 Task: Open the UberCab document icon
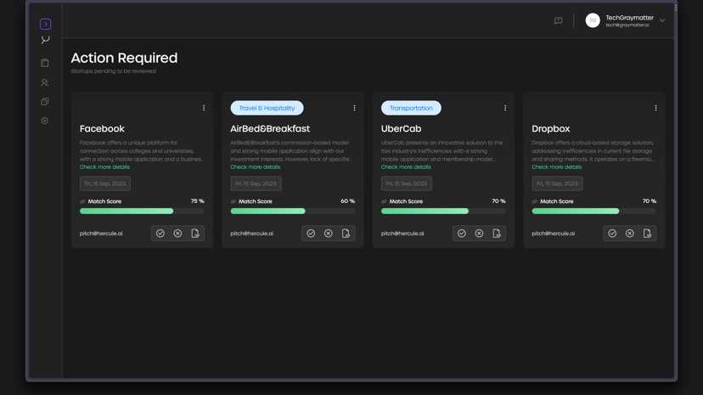click(x=497, y=233)
